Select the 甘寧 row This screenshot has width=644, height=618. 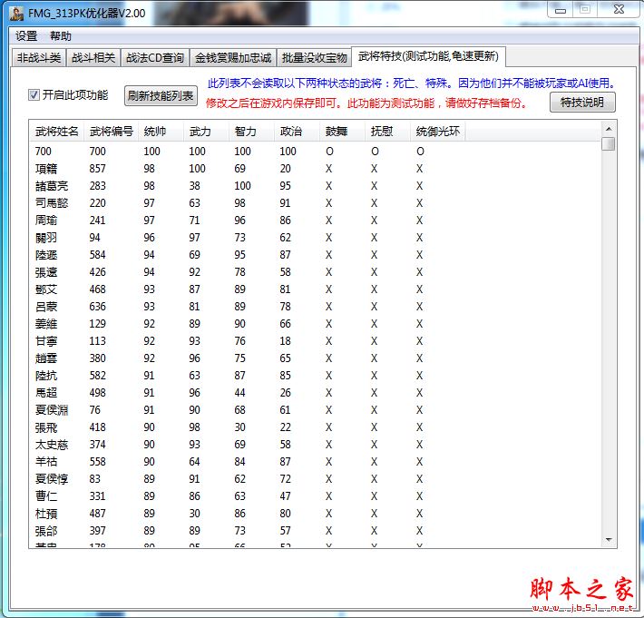click(x=315, y=341)
